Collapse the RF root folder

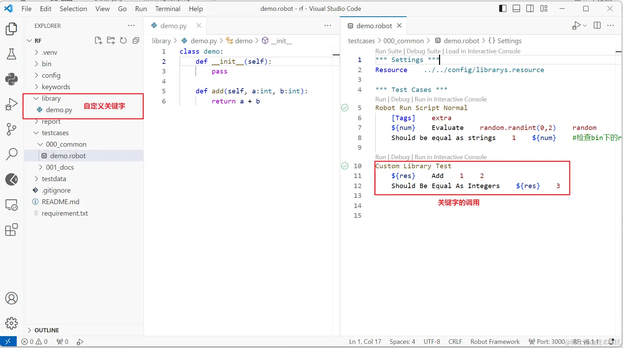[x=30, y=41]
